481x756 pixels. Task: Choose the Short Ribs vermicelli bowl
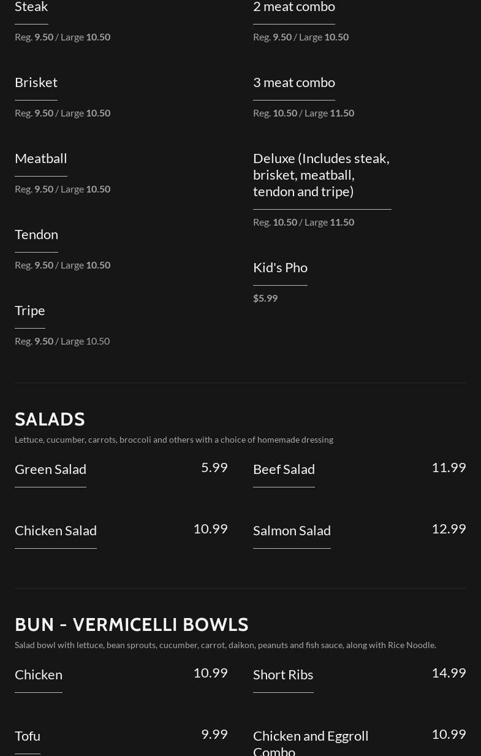pos(283,674)
